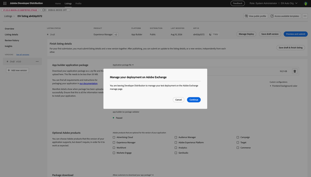Click Access available templates button
Image resolution: width=311 pixels, height=177 pixels.
pos(285,16)
